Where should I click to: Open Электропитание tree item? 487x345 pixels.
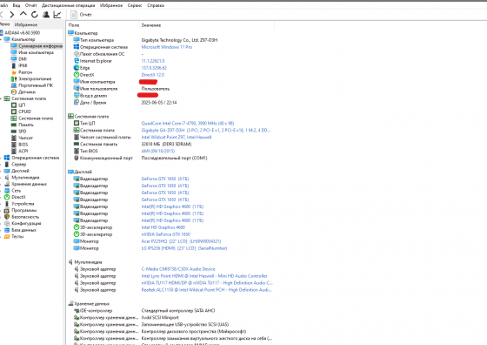point(35,78)
